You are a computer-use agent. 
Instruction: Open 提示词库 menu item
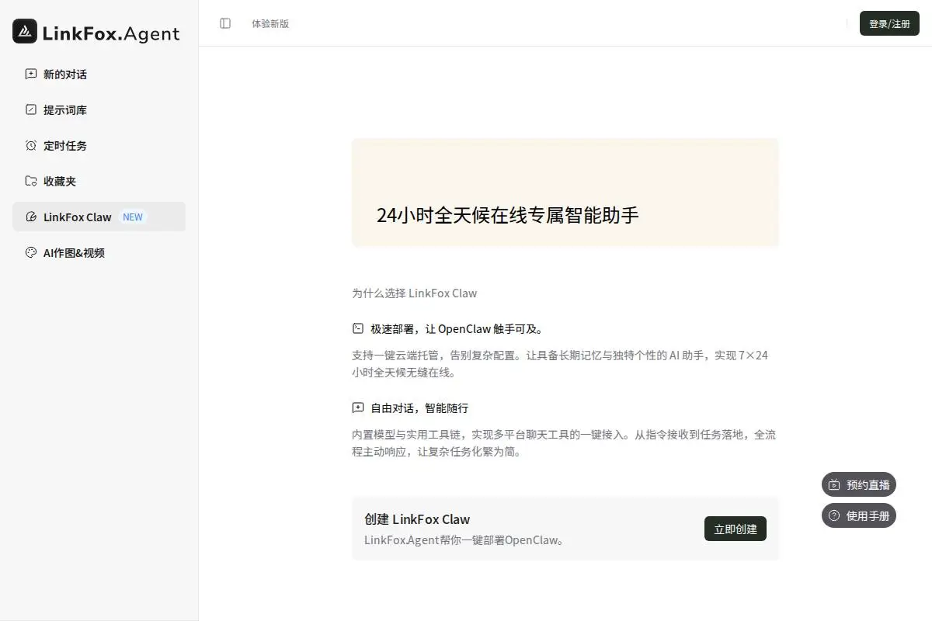coord(99,110)
